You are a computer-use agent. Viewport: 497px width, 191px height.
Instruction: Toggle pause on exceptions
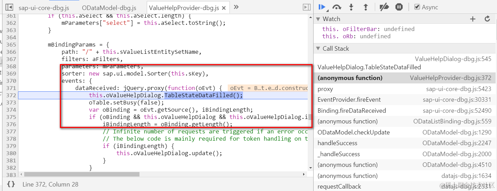(x=399, y=7)
